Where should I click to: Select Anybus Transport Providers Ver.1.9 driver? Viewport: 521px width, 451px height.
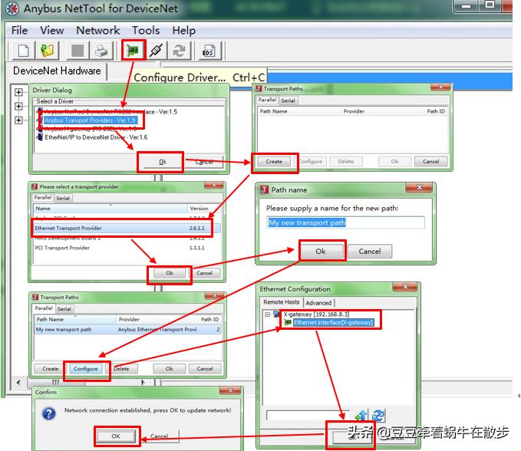pos(90,120)
